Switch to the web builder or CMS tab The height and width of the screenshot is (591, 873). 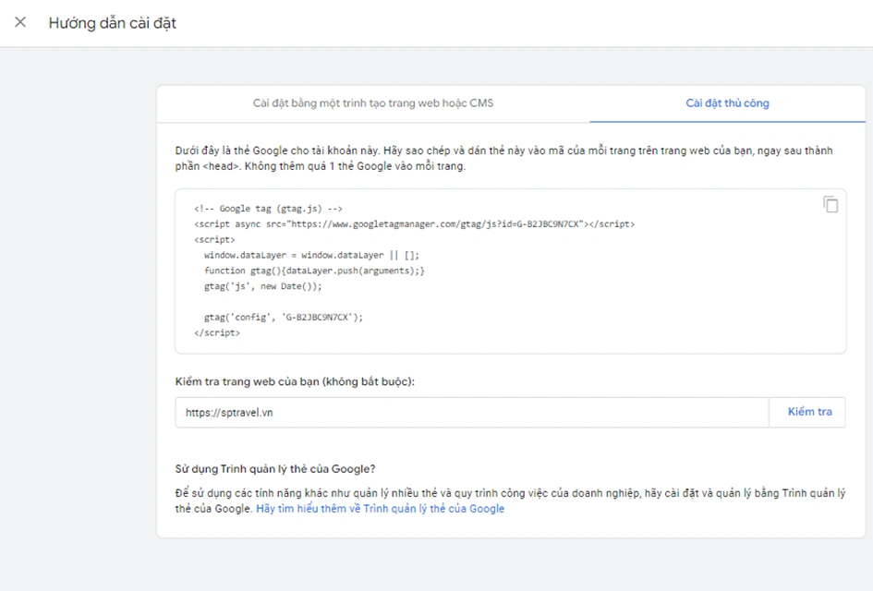tap(373, 103)
